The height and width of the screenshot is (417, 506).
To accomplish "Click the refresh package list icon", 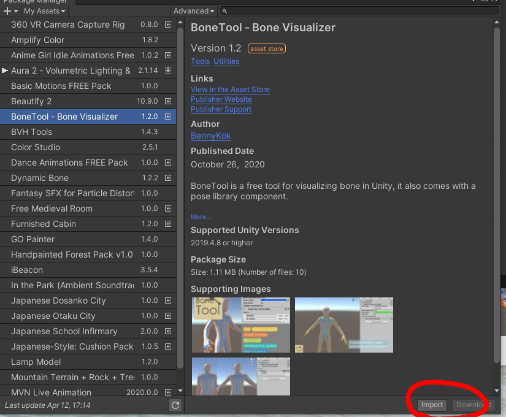I will 175,405.
